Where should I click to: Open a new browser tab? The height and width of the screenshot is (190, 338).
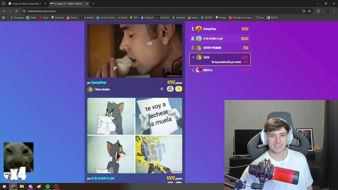point(93,4)
